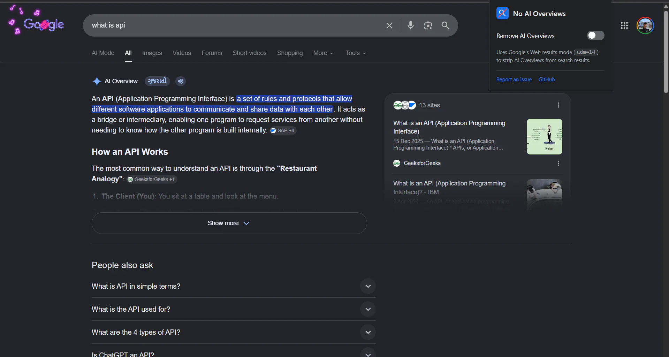
Task: Switch to Shopping tab
Action: tap(290, 53)
